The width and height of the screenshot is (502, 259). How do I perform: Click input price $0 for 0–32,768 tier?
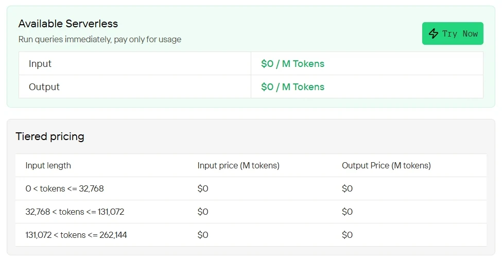click(x=203, y=188)
